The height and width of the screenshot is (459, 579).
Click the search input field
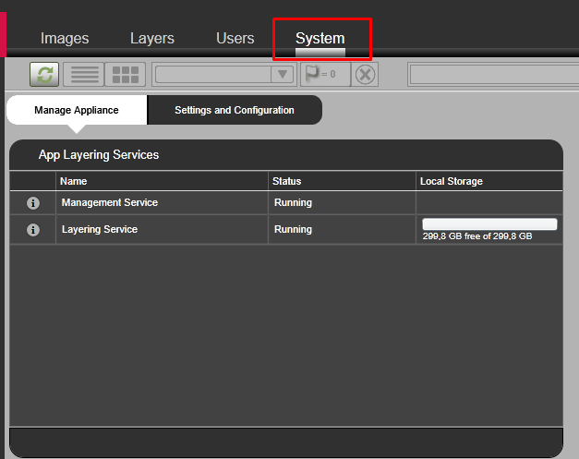pyautogui.click(x=494, y=74)
